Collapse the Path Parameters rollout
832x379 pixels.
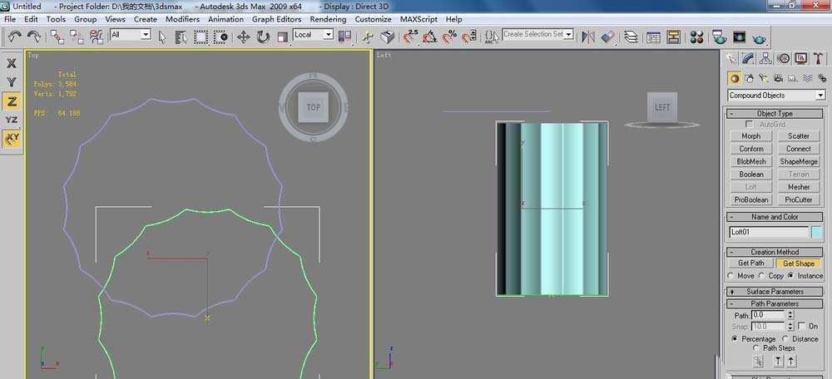click(x=775, y=303)
